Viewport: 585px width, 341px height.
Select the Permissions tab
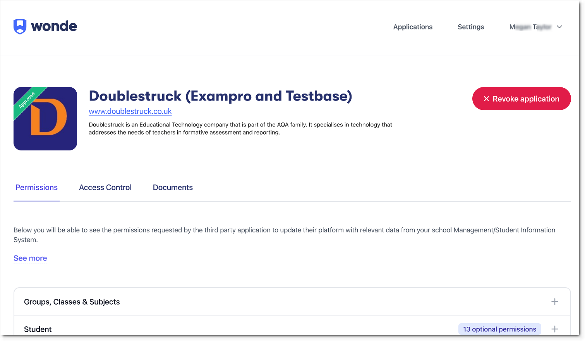(x=36, y=188)
